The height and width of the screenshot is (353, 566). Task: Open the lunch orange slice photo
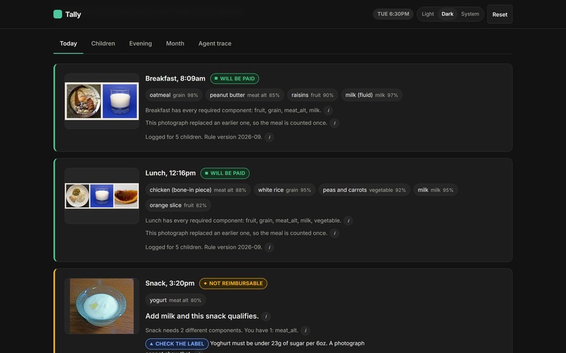click(126, 196)
